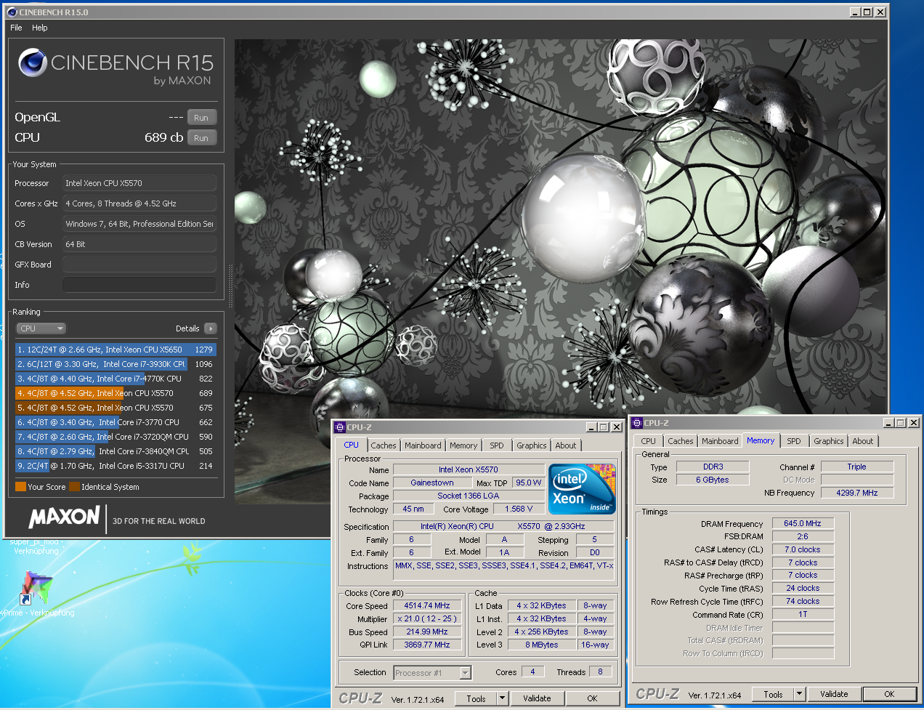Image resolution: width=924 pixels, height=710 pixels.
Task: Open the CPU ranking type dropdown
Action: pyautogui.click(x=41, y=328)
